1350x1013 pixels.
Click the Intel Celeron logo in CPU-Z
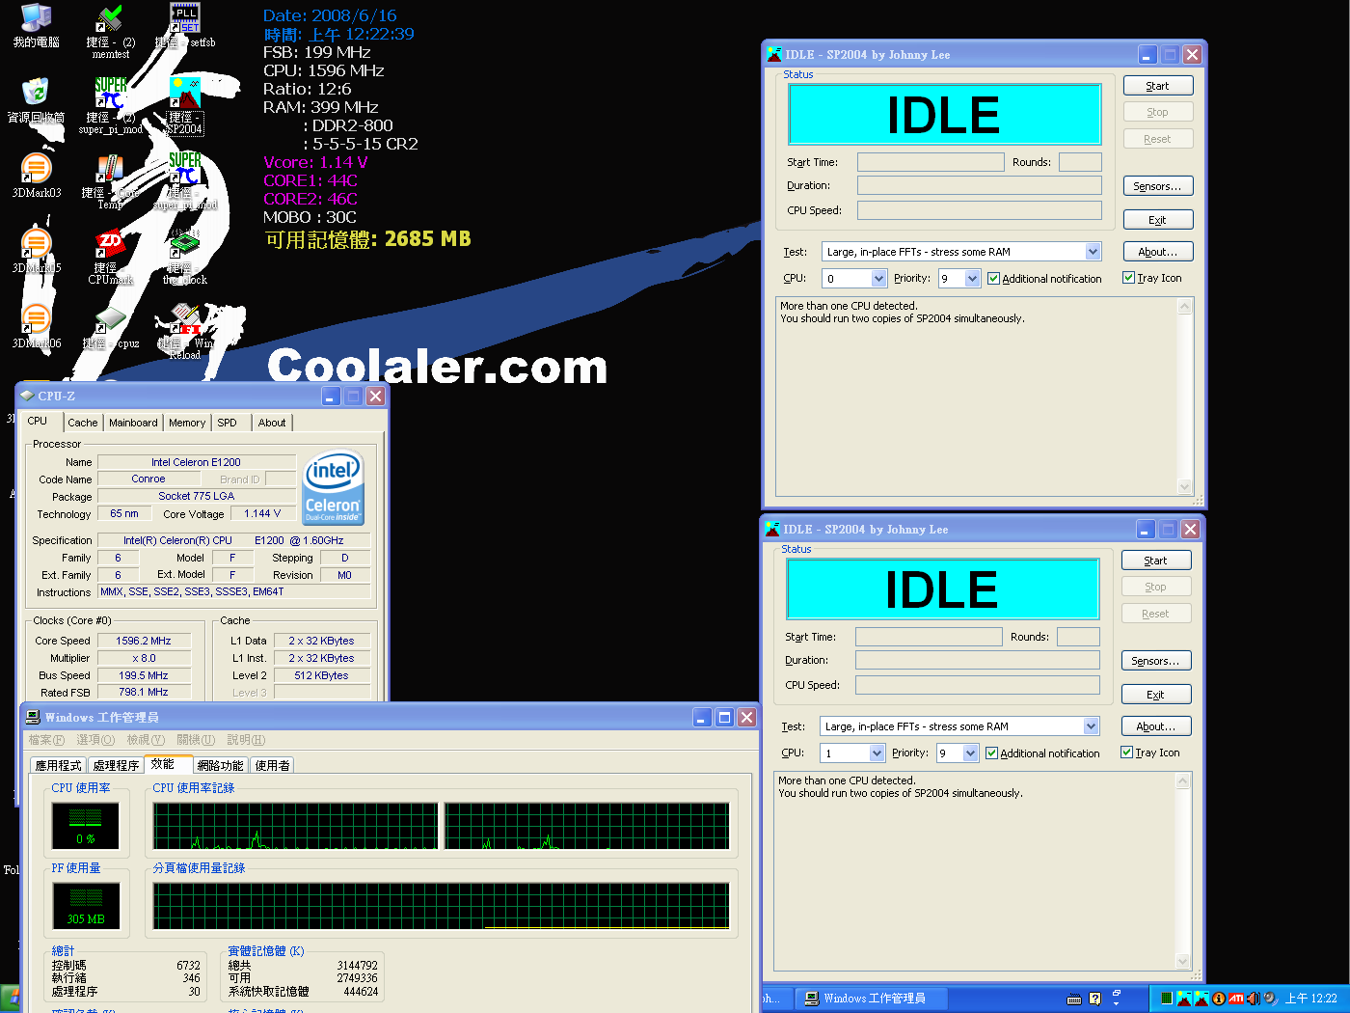click(333, 487)
